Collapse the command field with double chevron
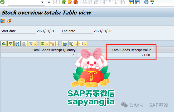Screen dimensions: 174x112 (x=49, y=2)
